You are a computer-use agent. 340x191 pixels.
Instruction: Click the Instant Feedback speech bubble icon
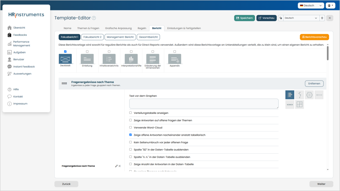tap(9, 67)
